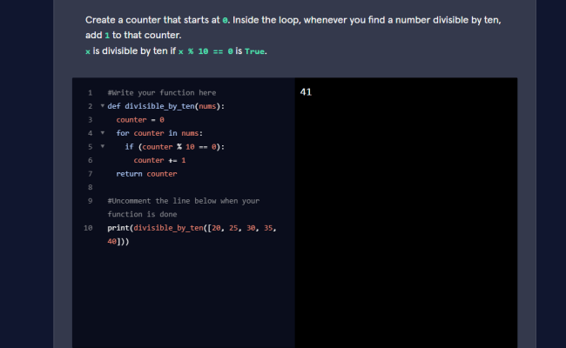Collapse the def divisible_by_ten fold arrow

103,106
